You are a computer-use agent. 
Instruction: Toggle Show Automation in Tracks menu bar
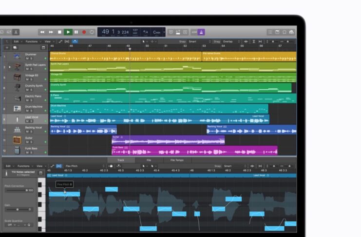tap(60, 41)
